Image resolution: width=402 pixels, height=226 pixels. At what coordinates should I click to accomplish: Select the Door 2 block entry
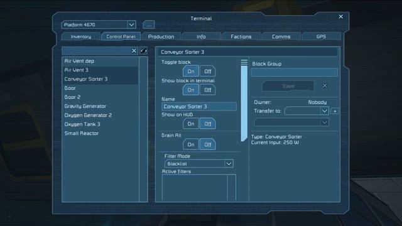[x=100, y=97]
